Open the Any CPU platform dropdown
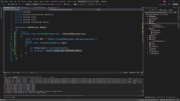The width and height of the screenshot is (180, 101). coord(37,4)
